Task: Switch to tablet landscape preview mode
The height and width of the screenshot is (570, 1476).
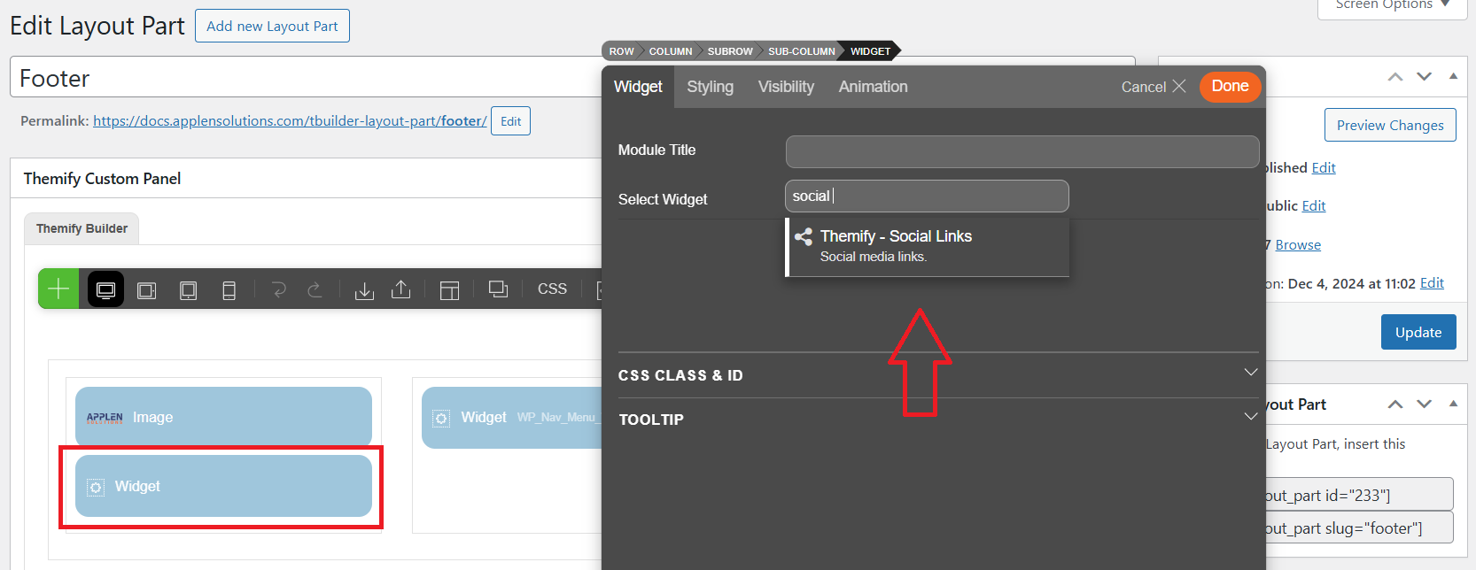Action: click(146, 290)
